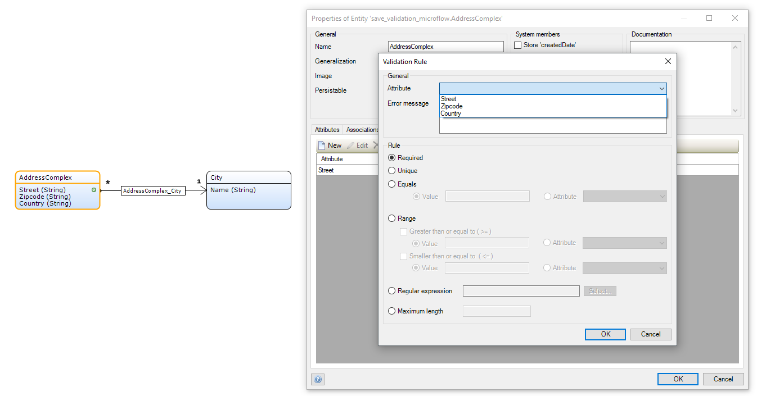Screen dimensions: 757x396
Task: Click the green validation indicator on Street attribute
Action: 94,190
